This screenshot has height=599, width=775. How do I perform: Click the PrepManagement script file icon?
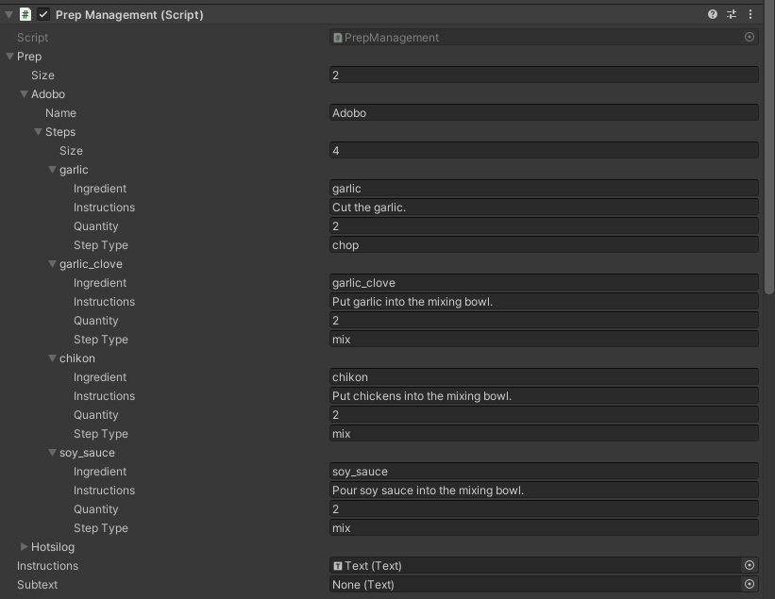click(x=338, y=38)
